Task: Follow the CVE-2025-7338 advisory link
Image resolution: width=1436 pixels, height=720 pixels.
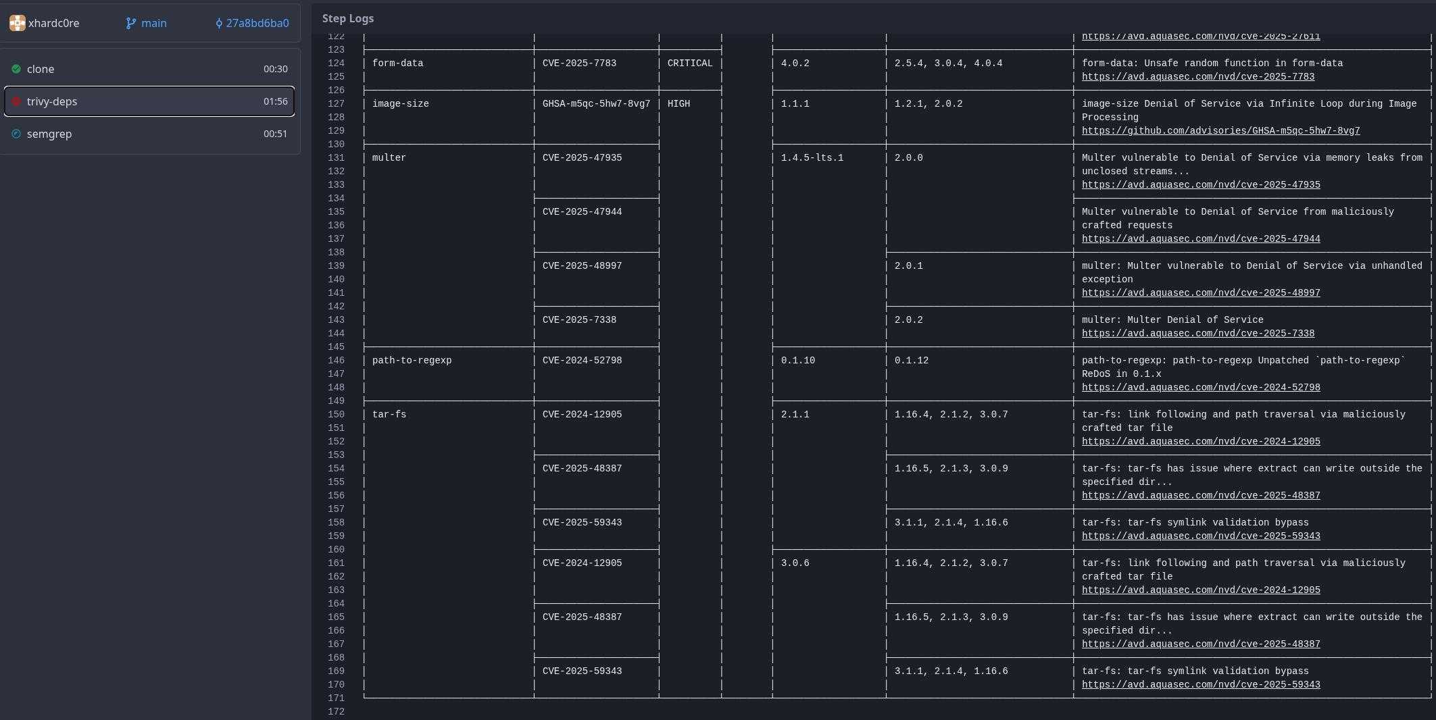Action: pyautogui.click(x=1197, y=334)
